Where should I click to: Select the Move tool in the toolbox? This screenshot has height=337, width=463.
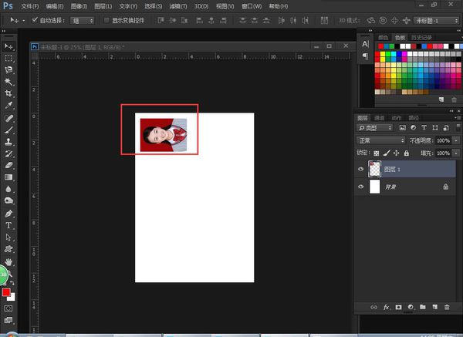8,46
